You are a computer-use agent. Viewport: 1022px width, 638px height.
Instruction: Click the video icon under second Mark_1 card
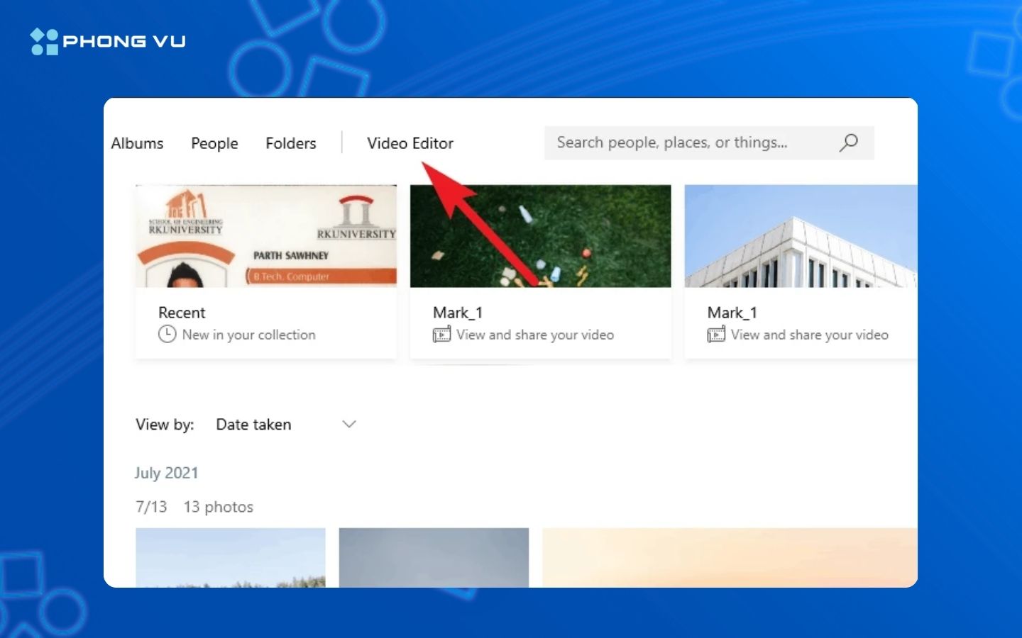click(715, 334)
